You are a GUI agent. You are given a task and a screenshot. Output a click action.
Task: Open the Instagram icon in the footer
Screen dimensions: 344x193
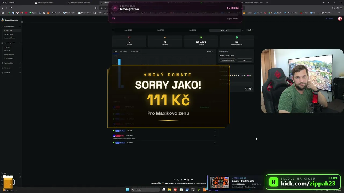click(188, 180)
